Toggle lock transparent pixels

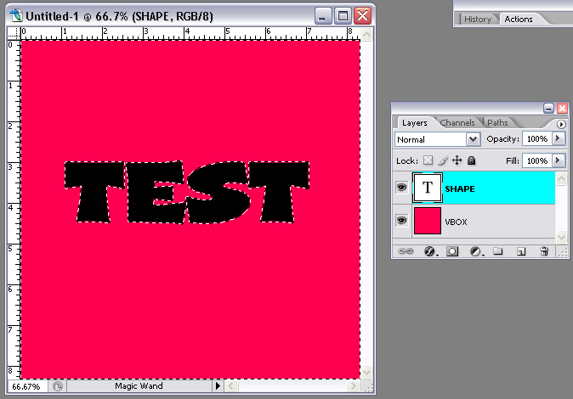click(x=428, y=160)
